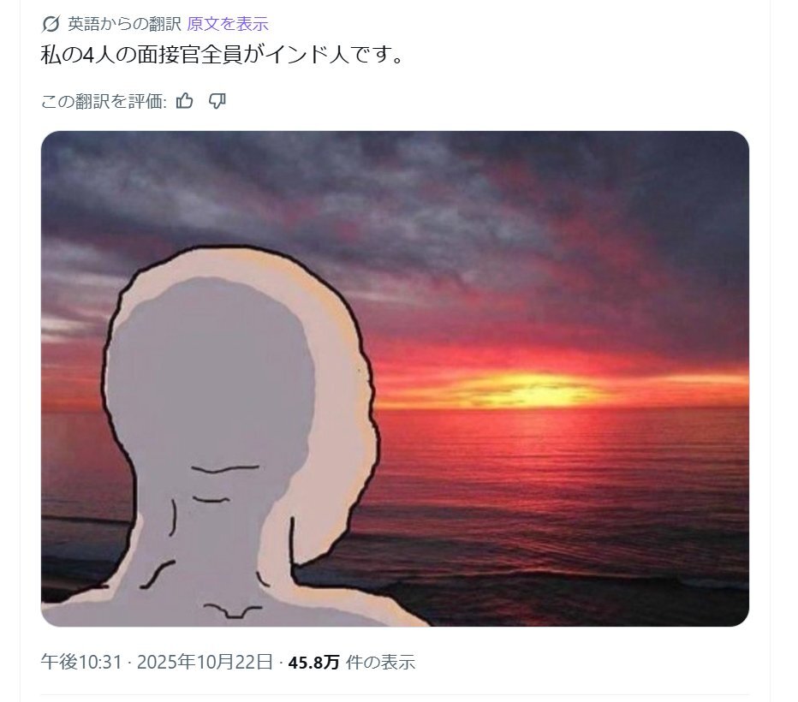Rate translation with thumbs down icon

217,101
